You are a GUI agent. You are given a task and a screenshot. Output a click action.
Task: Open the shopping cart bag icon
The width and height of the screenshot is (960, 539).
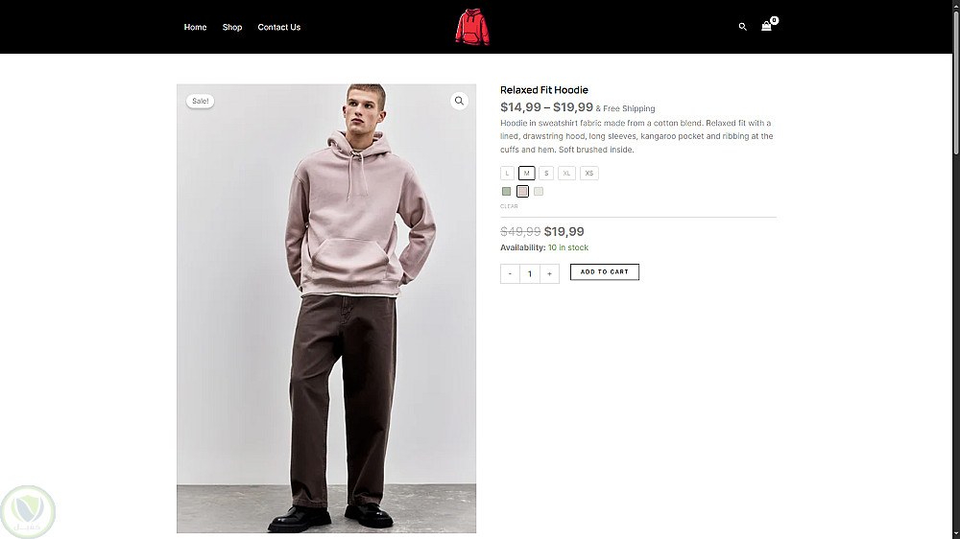coord(766,27)
